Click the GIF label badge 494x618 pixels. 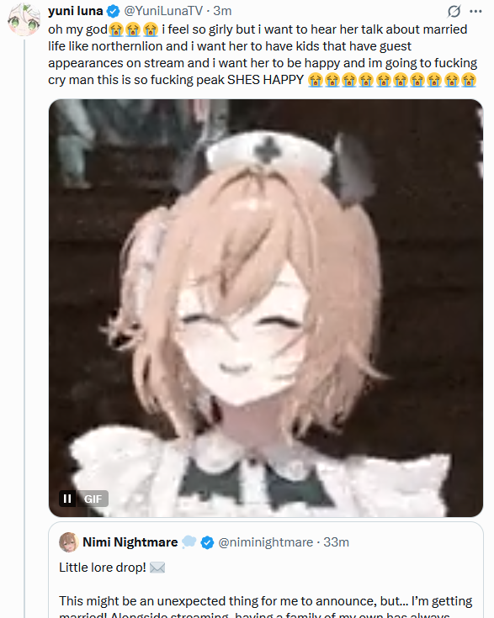(x=93, y=499)
